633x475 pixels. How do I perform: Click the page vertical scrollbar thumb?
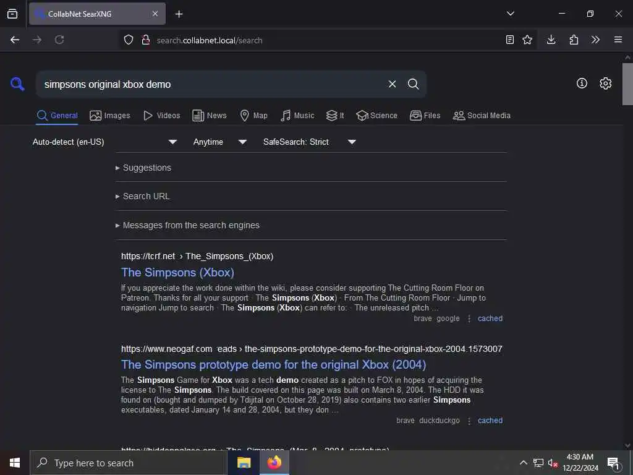pyautogui.click(x=627, y=83)
